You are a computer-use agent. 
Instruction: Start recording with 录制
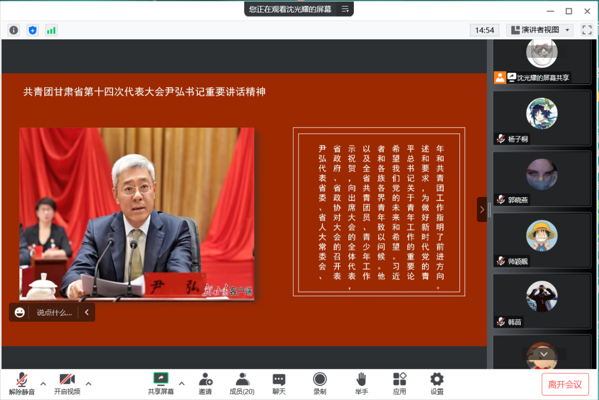pyautogui.click(x=319, y=383)
